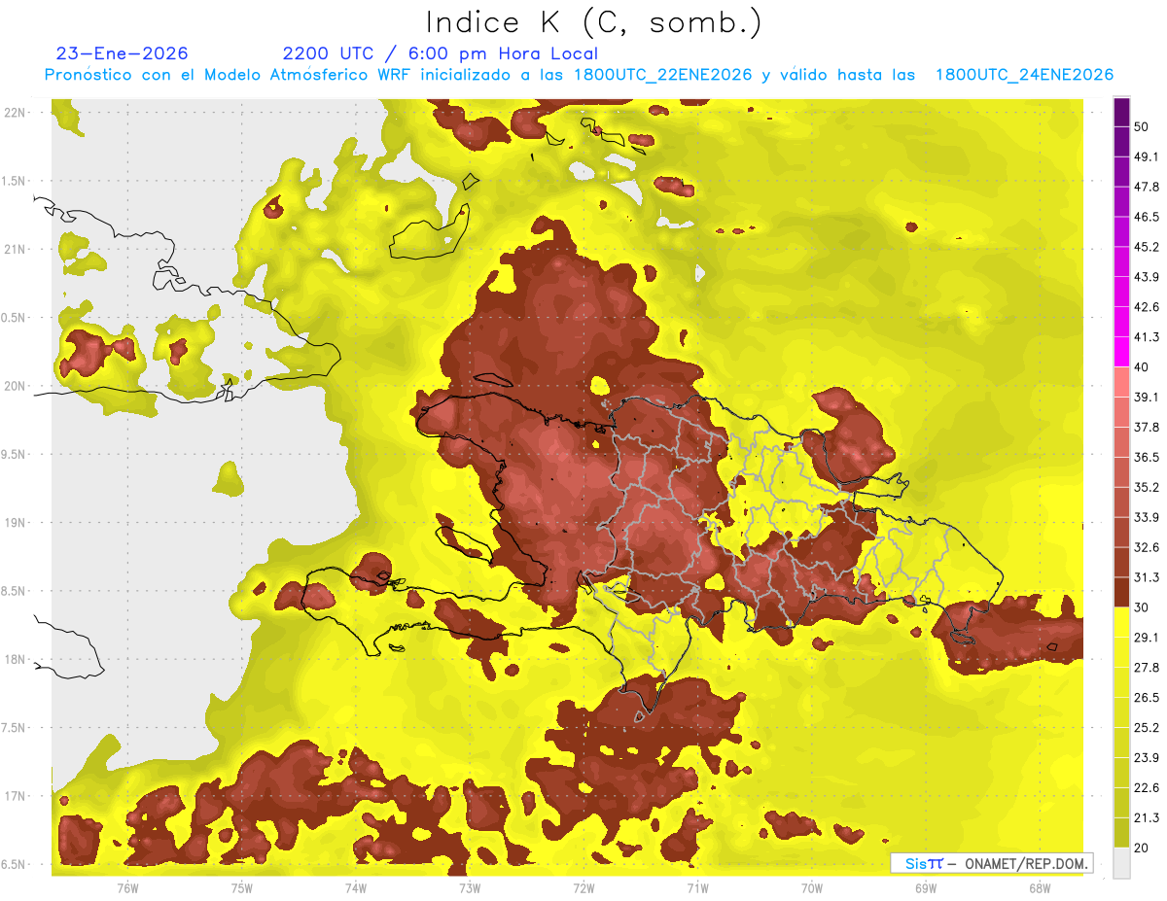Click the colorbar value "41.3"
The image size is (1167, 901).
tap(1147, 337)
